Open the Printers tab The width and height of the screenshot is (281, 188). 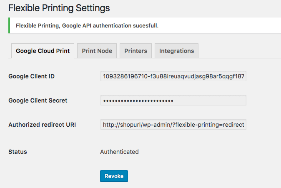click(135, 51)
